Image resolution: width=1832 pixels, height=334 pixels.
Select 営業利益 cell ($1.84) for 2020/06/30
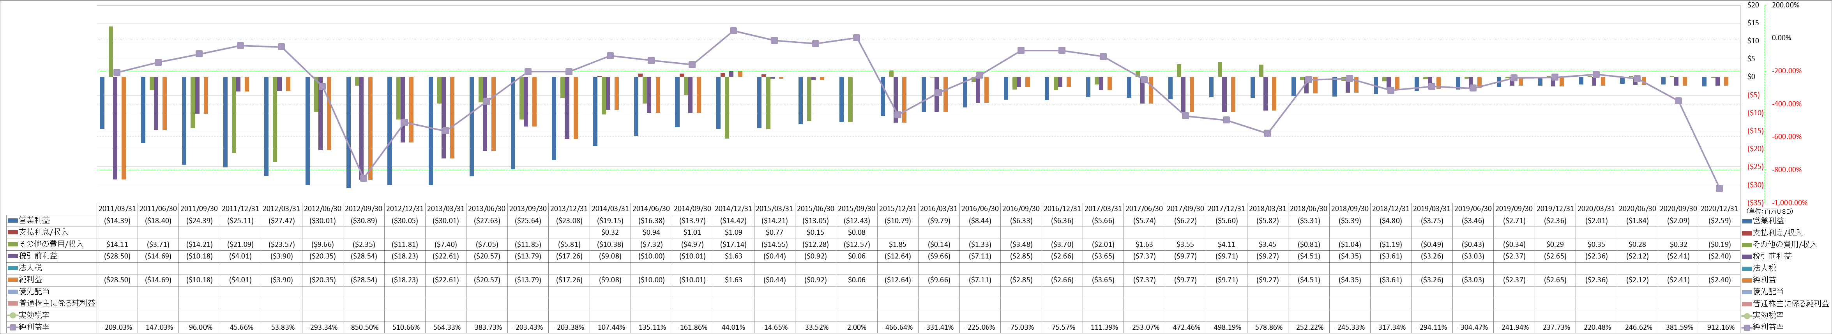tap(1638, 221)
